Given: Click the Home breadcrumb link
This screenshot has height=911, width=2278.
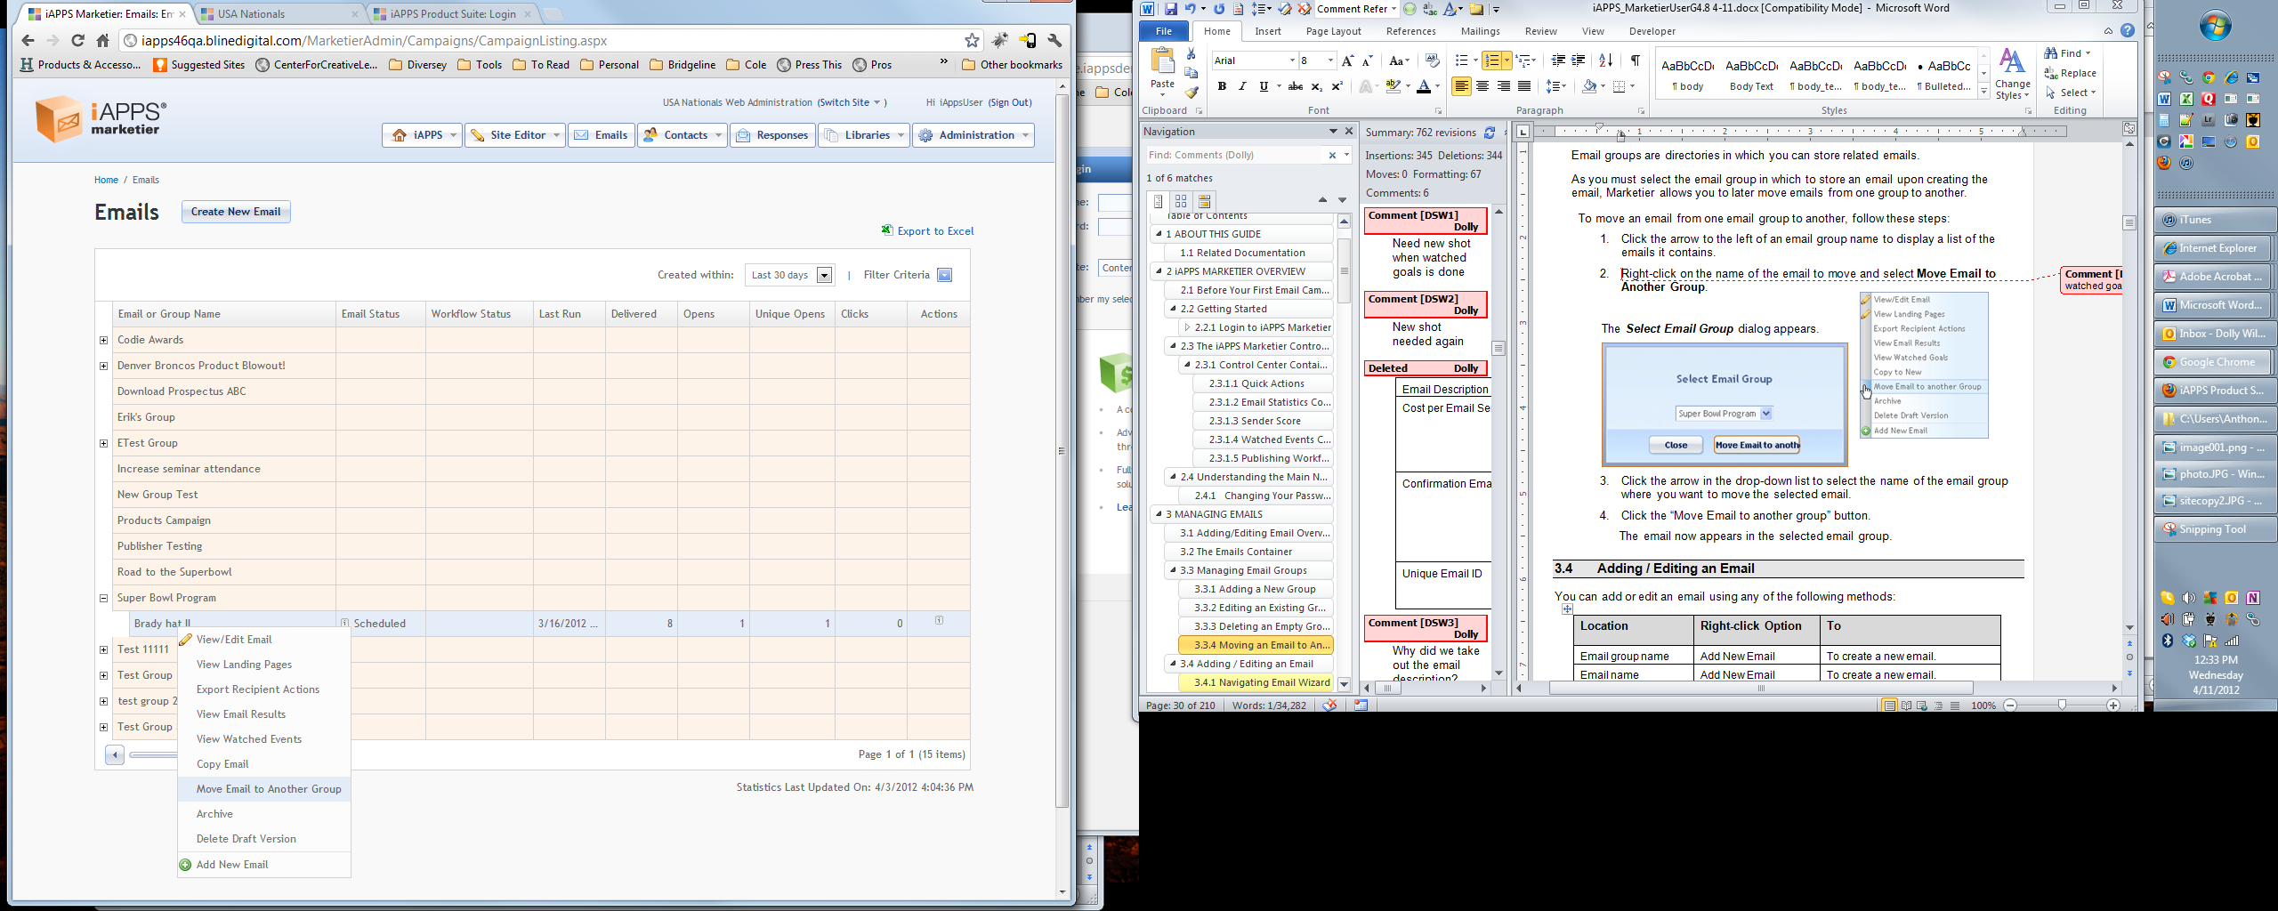Looking at the screenshot, I should tap(106, 180).
